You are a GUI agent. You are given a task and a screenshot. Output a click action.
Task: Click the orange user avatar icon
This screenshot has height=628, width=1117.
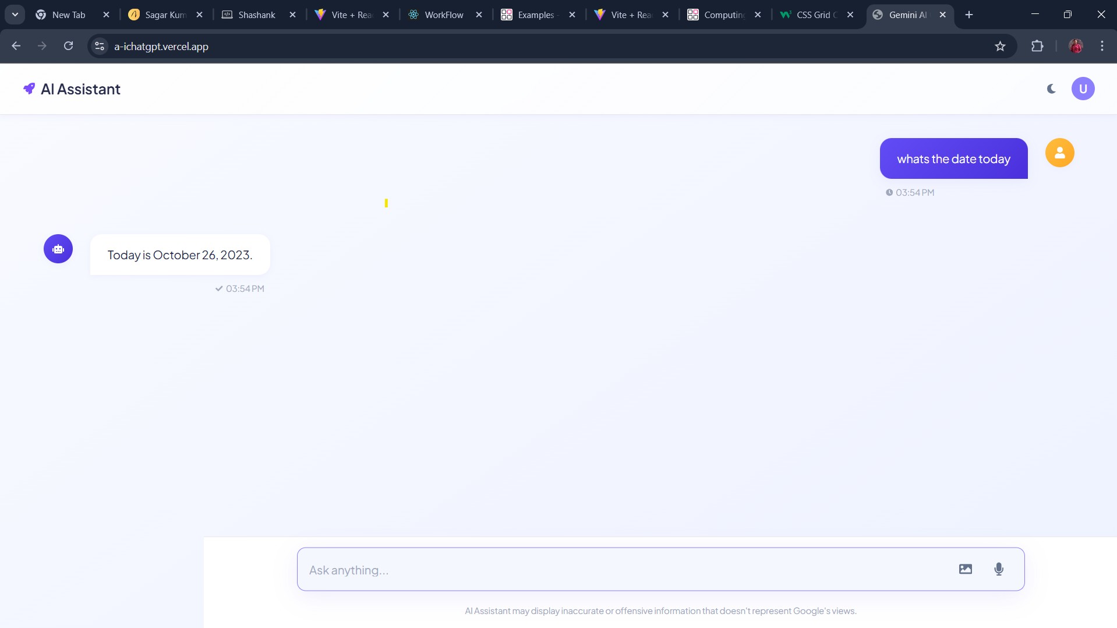click(x=1059, y=153)
